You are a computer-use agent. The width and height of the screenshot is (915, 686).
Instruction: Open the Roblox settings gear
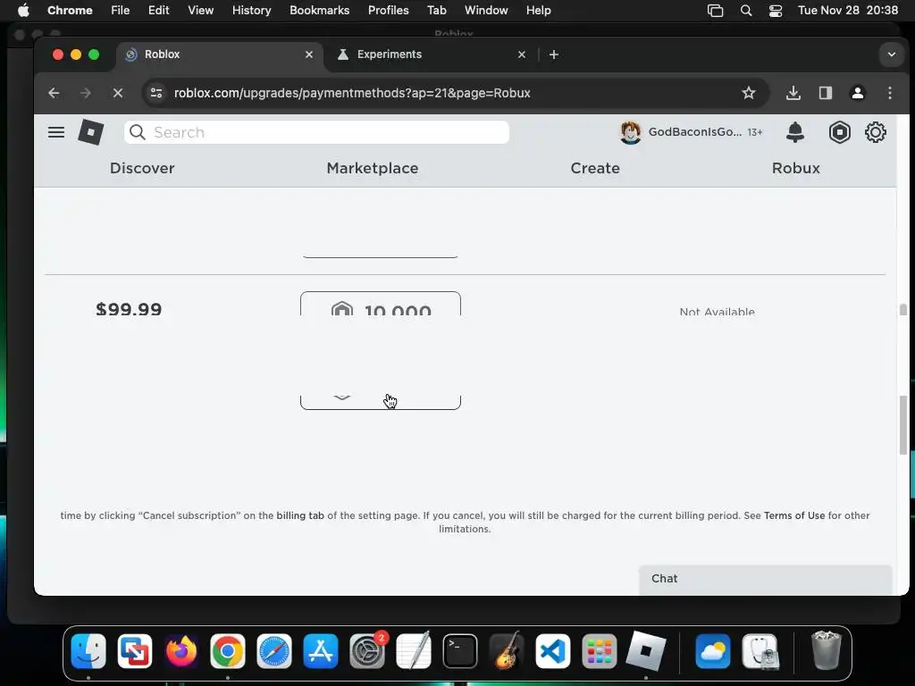876,132
